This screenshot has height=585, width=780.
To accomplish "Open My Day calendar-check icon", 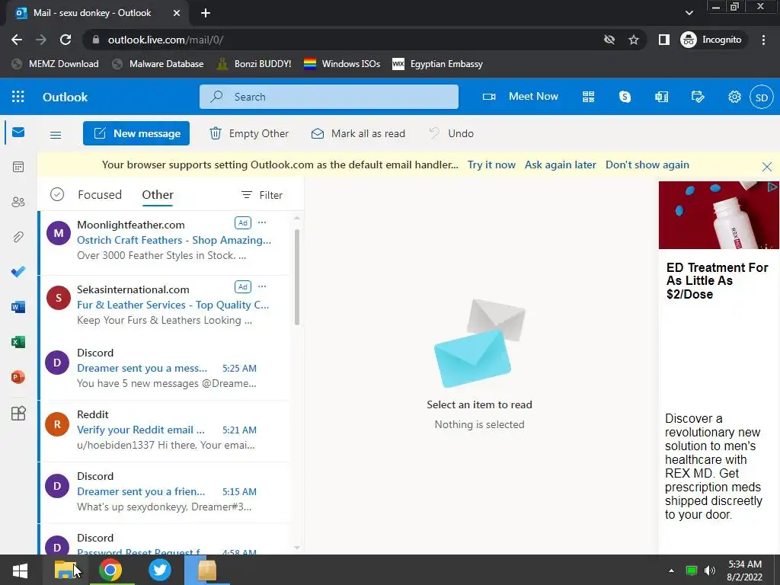I will tap(698, 97).
